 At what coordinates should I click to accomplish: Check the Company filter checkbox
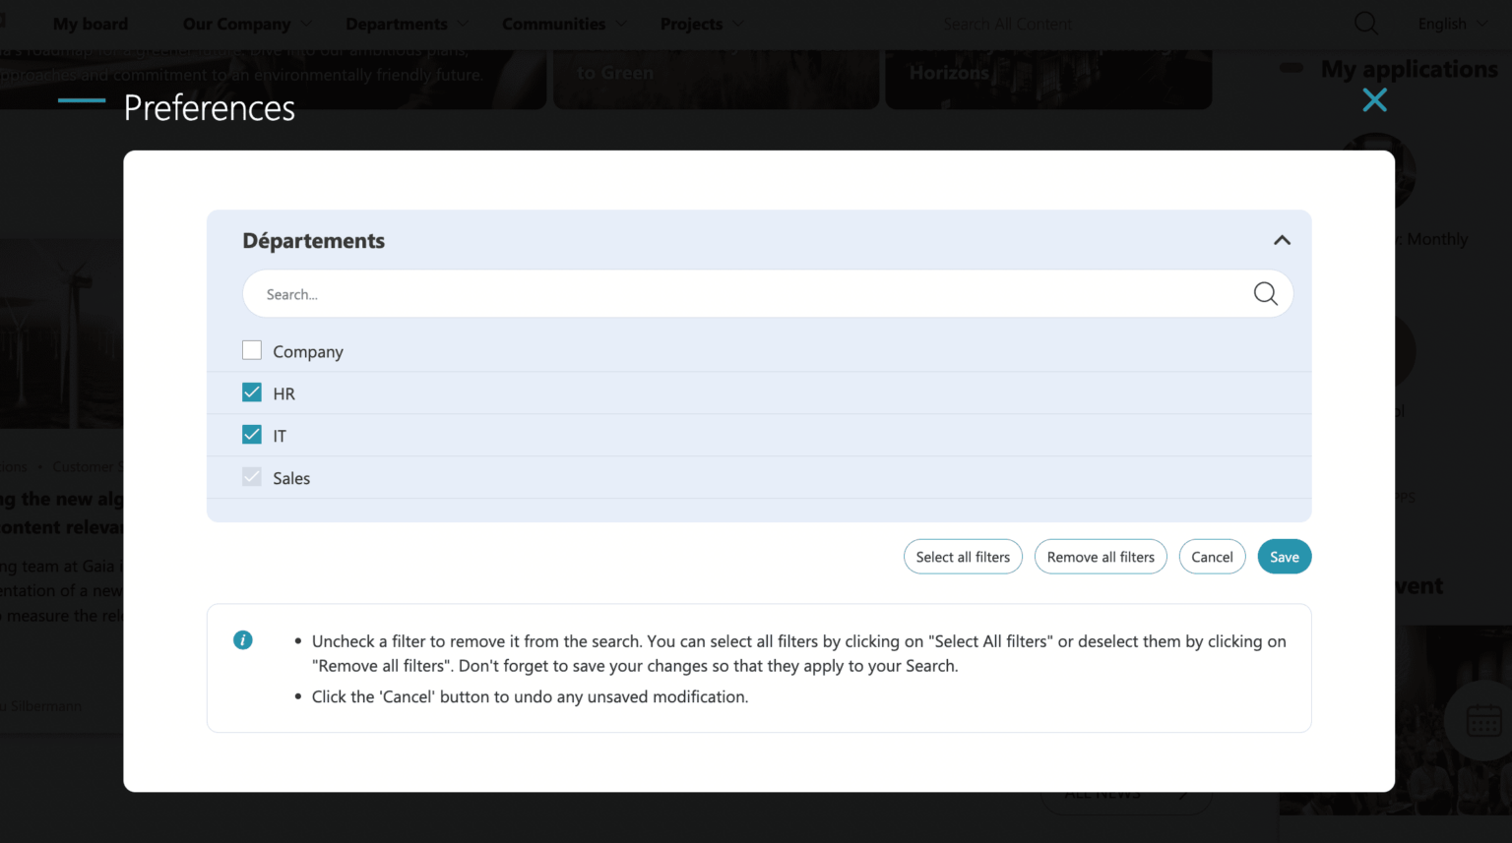coord(252,350)
